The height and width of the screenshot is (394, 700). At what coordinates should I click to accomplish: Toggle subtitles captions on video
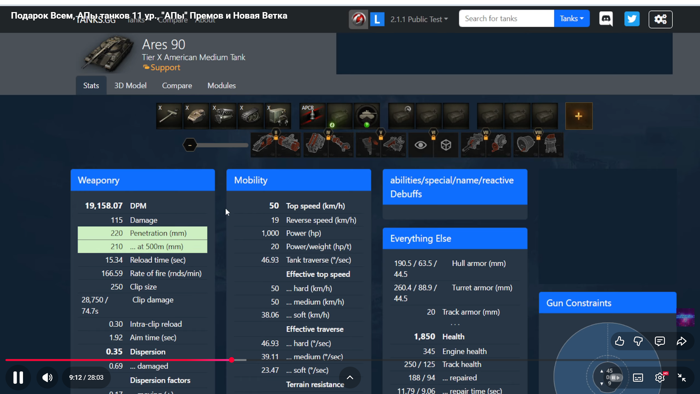(x=638, y=378)
